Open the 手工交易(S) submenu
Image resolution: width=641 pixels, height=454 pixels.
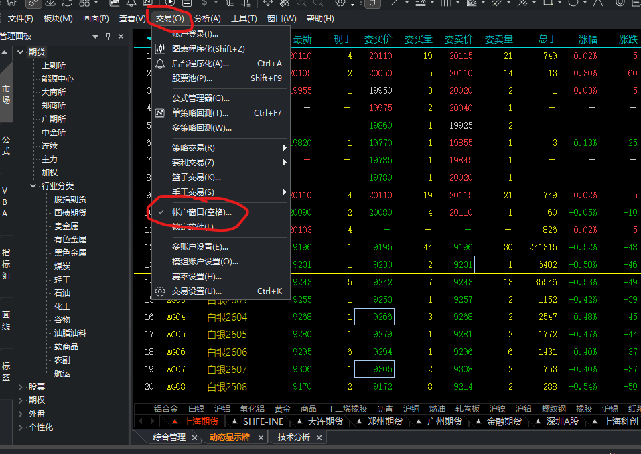pyautogui.click(x=221, y=192)
